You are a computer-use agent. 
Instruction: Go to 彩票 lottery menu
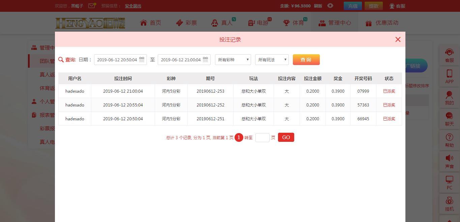point(186,23)
